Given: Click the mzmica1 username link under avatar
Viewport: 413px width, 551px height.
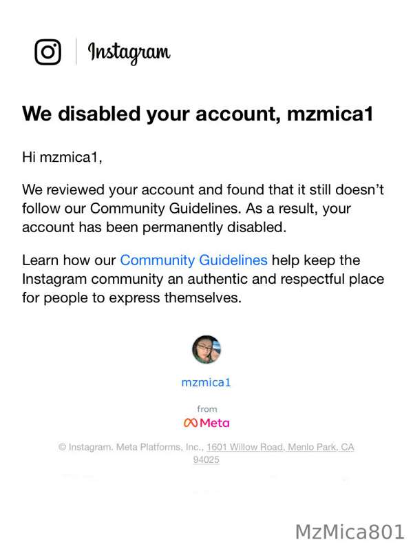Looking at the screenshot, I should pyautogui.click(x=206, y=382).
